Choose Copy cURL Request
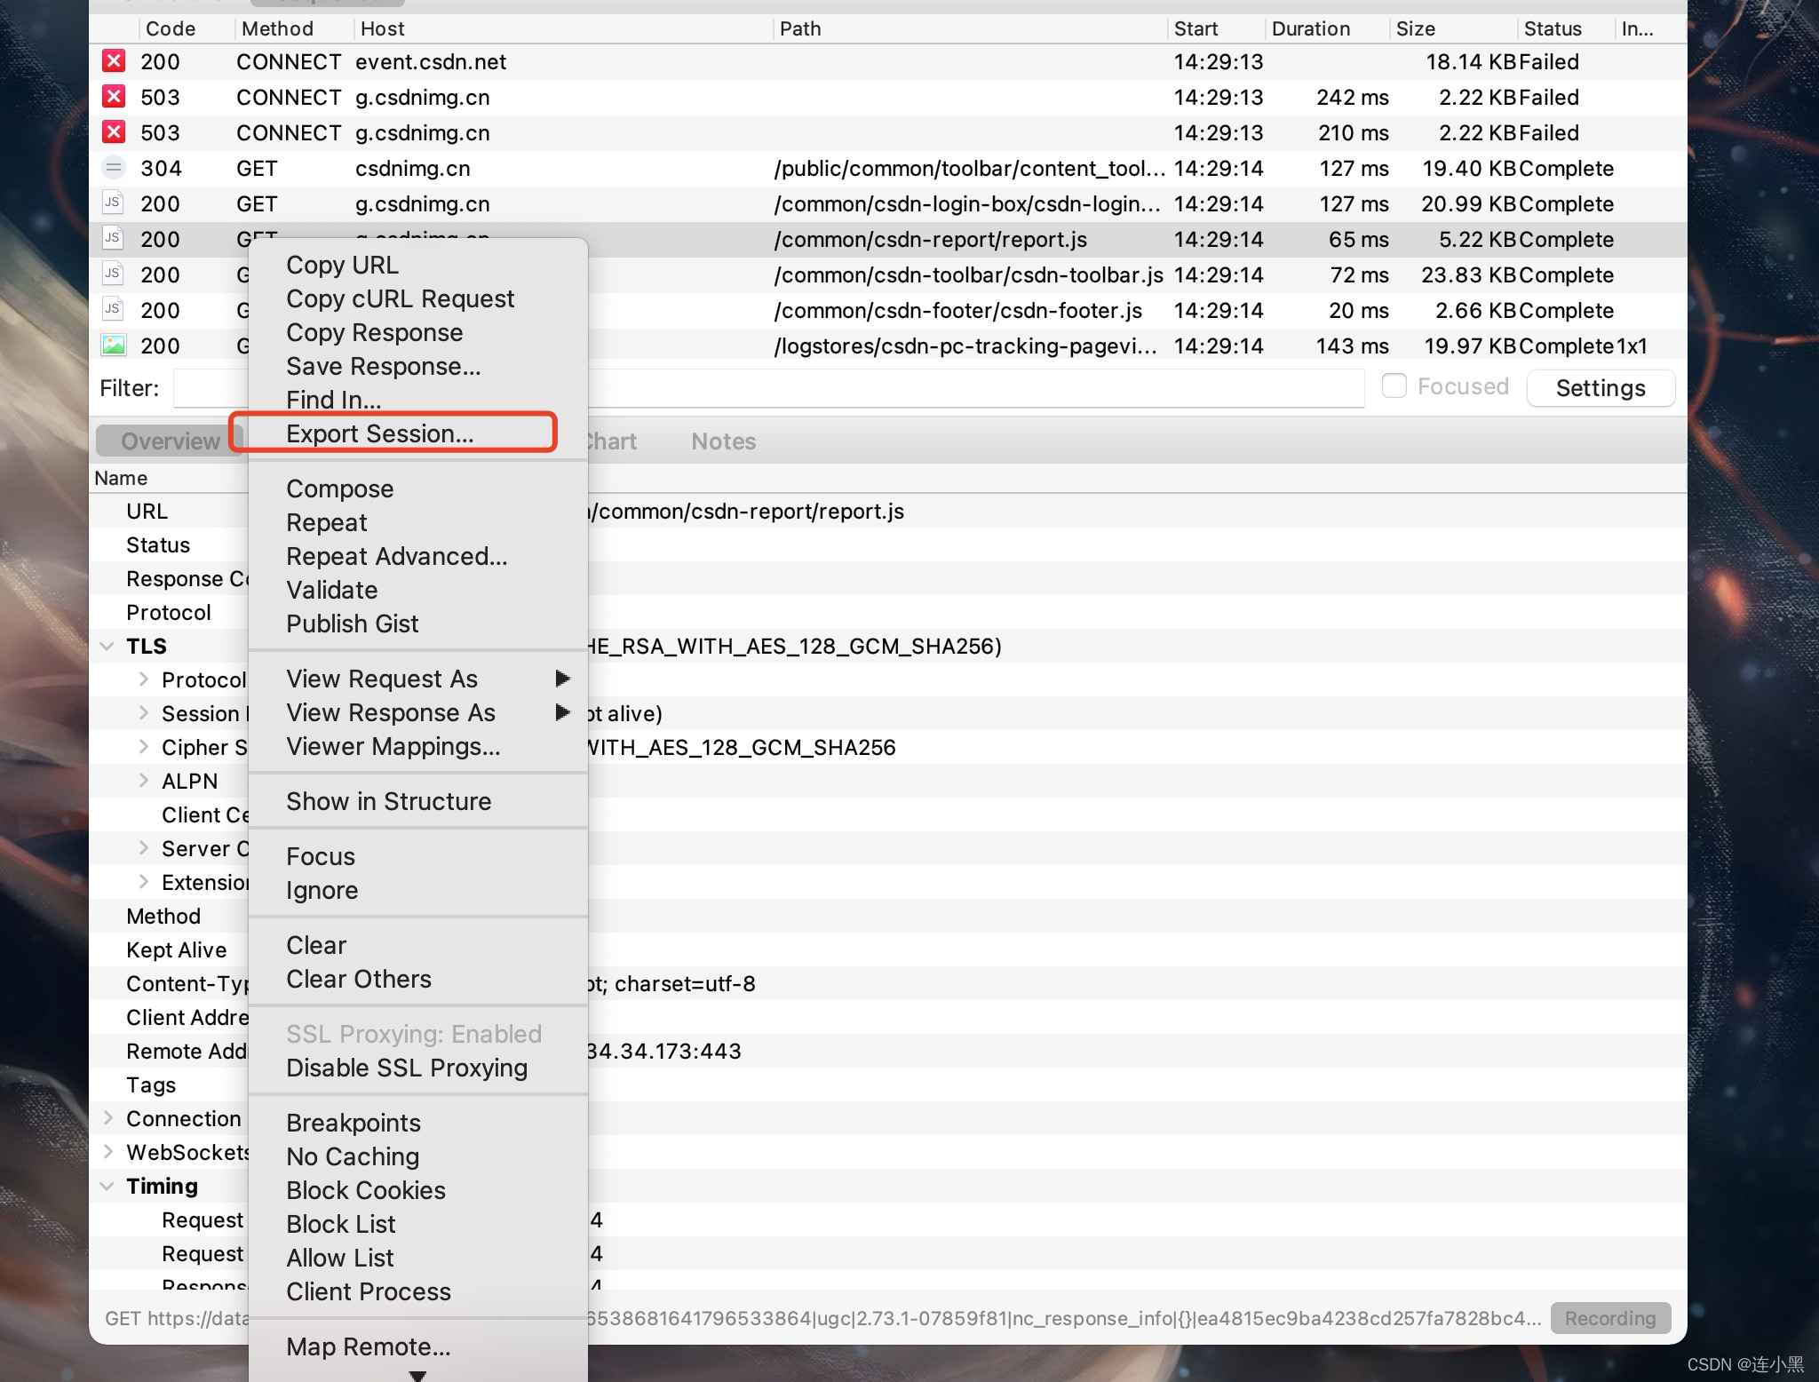The image size is (1819, 1382). pyautogui.click(x=400, y=299)
